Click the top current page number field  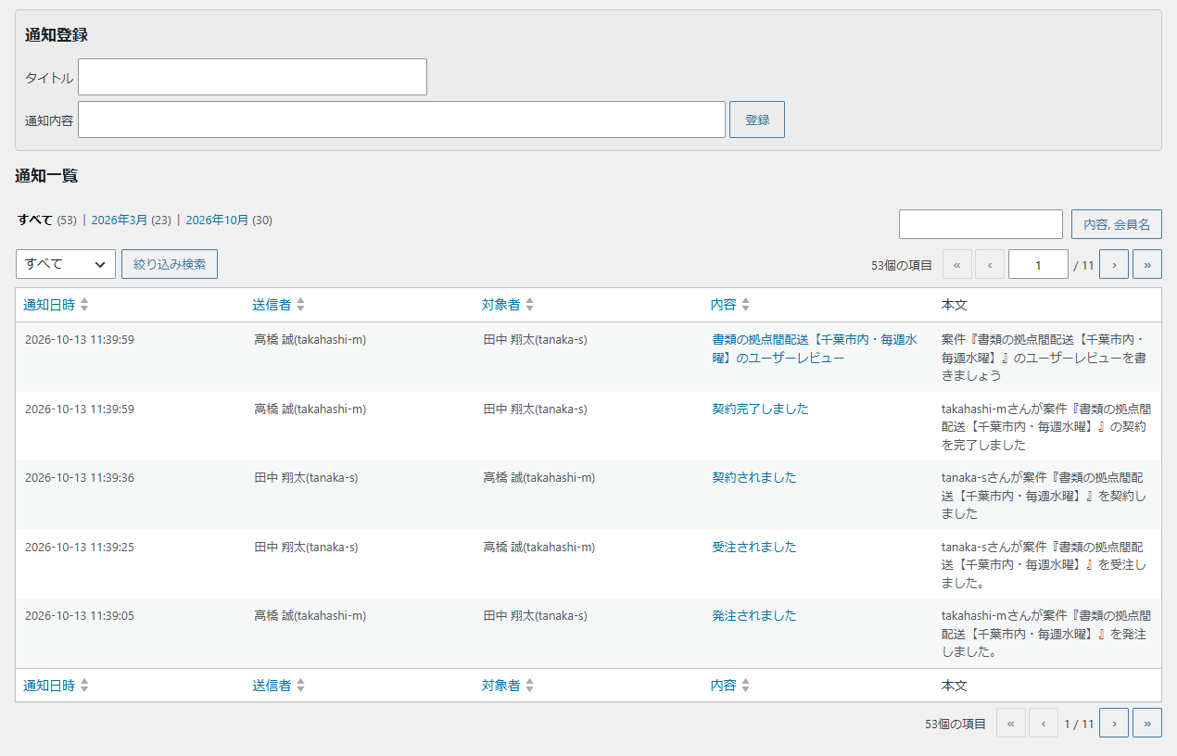(x=1038, y=264)
